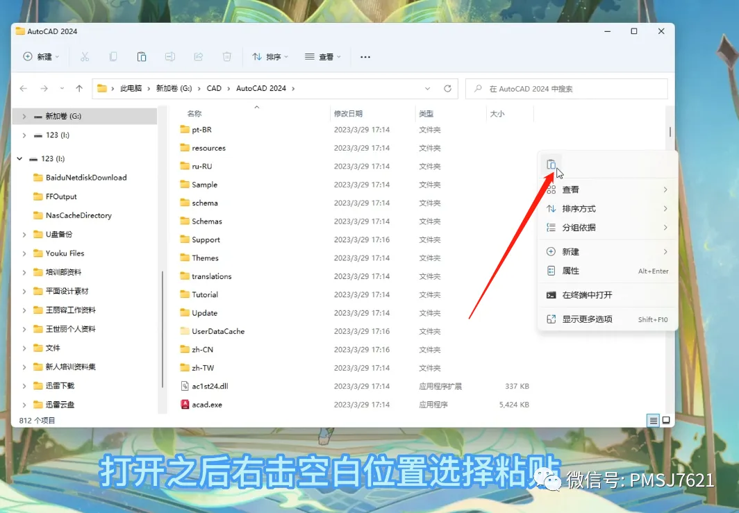
Task: Click the rename icon in toolbar
Action: tap(170, 57)
